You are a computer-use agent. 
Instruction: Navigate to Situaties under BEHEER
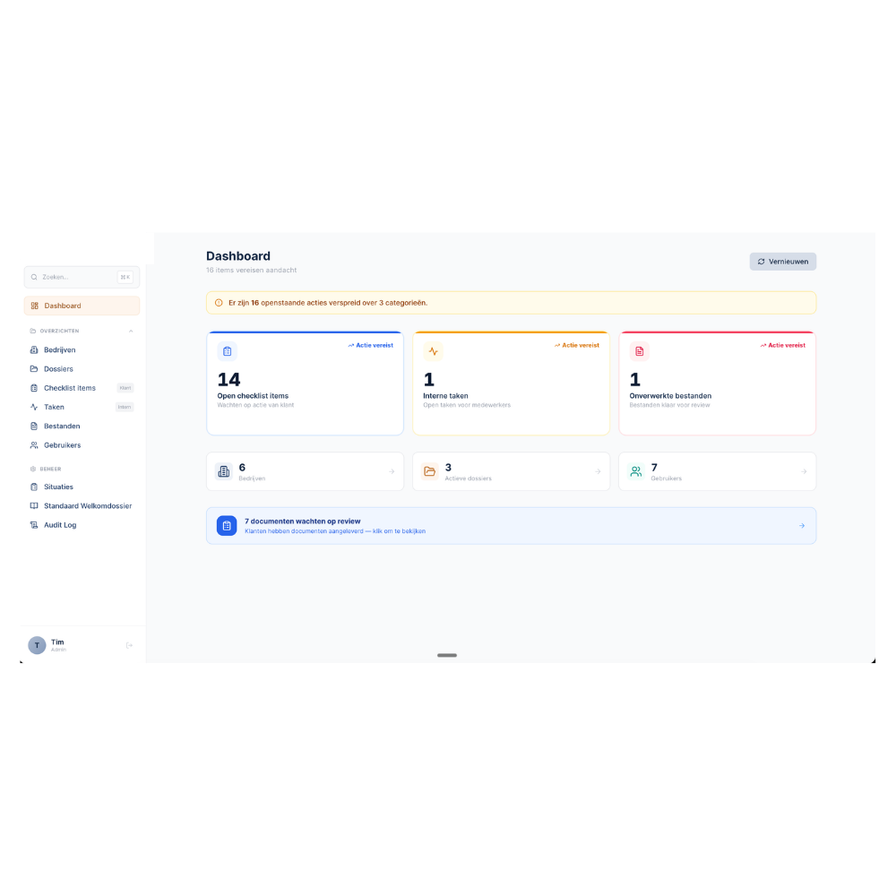tap(57, 487)
